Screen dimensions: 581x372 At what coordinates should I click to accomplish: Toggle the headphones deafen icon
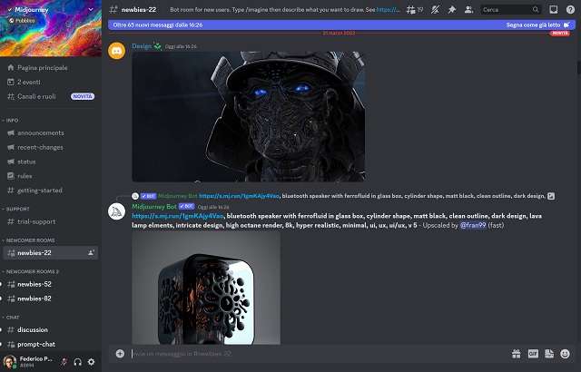(x=77, y=362)
